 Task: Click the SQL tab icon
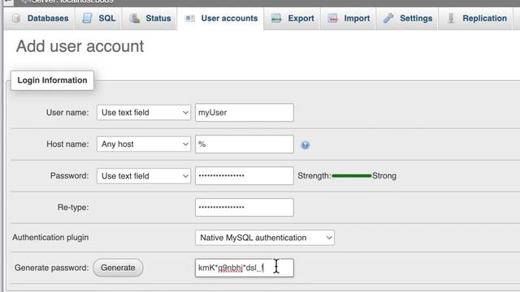click(x=87, y=18)
